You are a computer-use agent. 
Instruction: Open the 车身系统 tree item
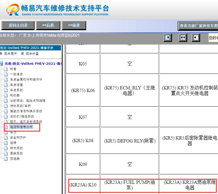(x=16, y=90)
